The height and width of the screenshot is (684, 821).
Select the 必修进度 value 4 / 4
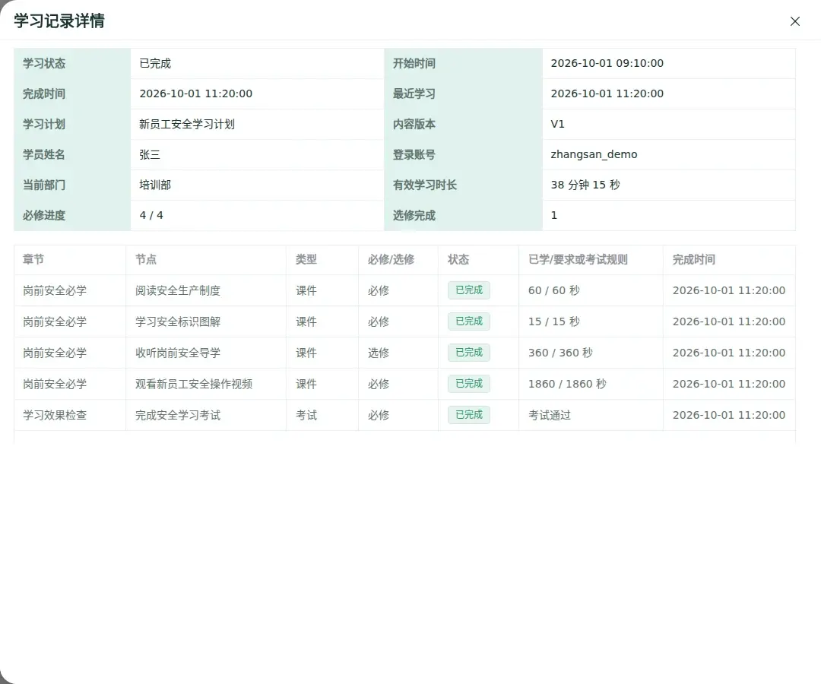pyautogui.click(x=151, y=215)
